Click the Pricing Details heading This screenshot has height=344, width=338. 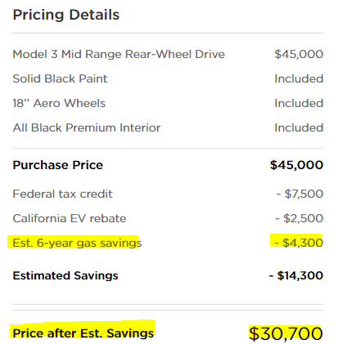pyautogui.click(x=66, y=16)
